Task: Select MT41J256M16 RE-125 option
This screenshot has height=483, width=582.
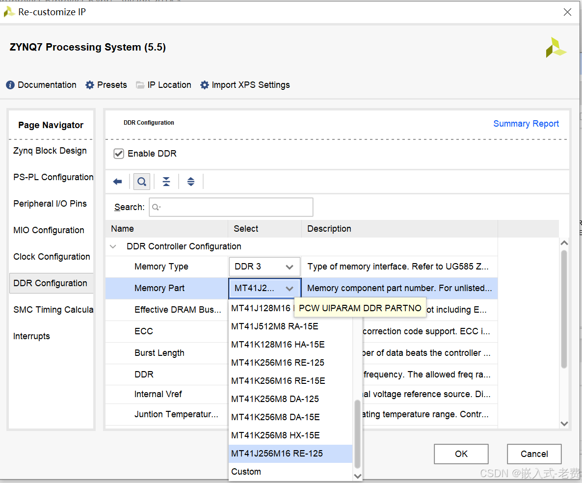Action: (x=290, y=454)
